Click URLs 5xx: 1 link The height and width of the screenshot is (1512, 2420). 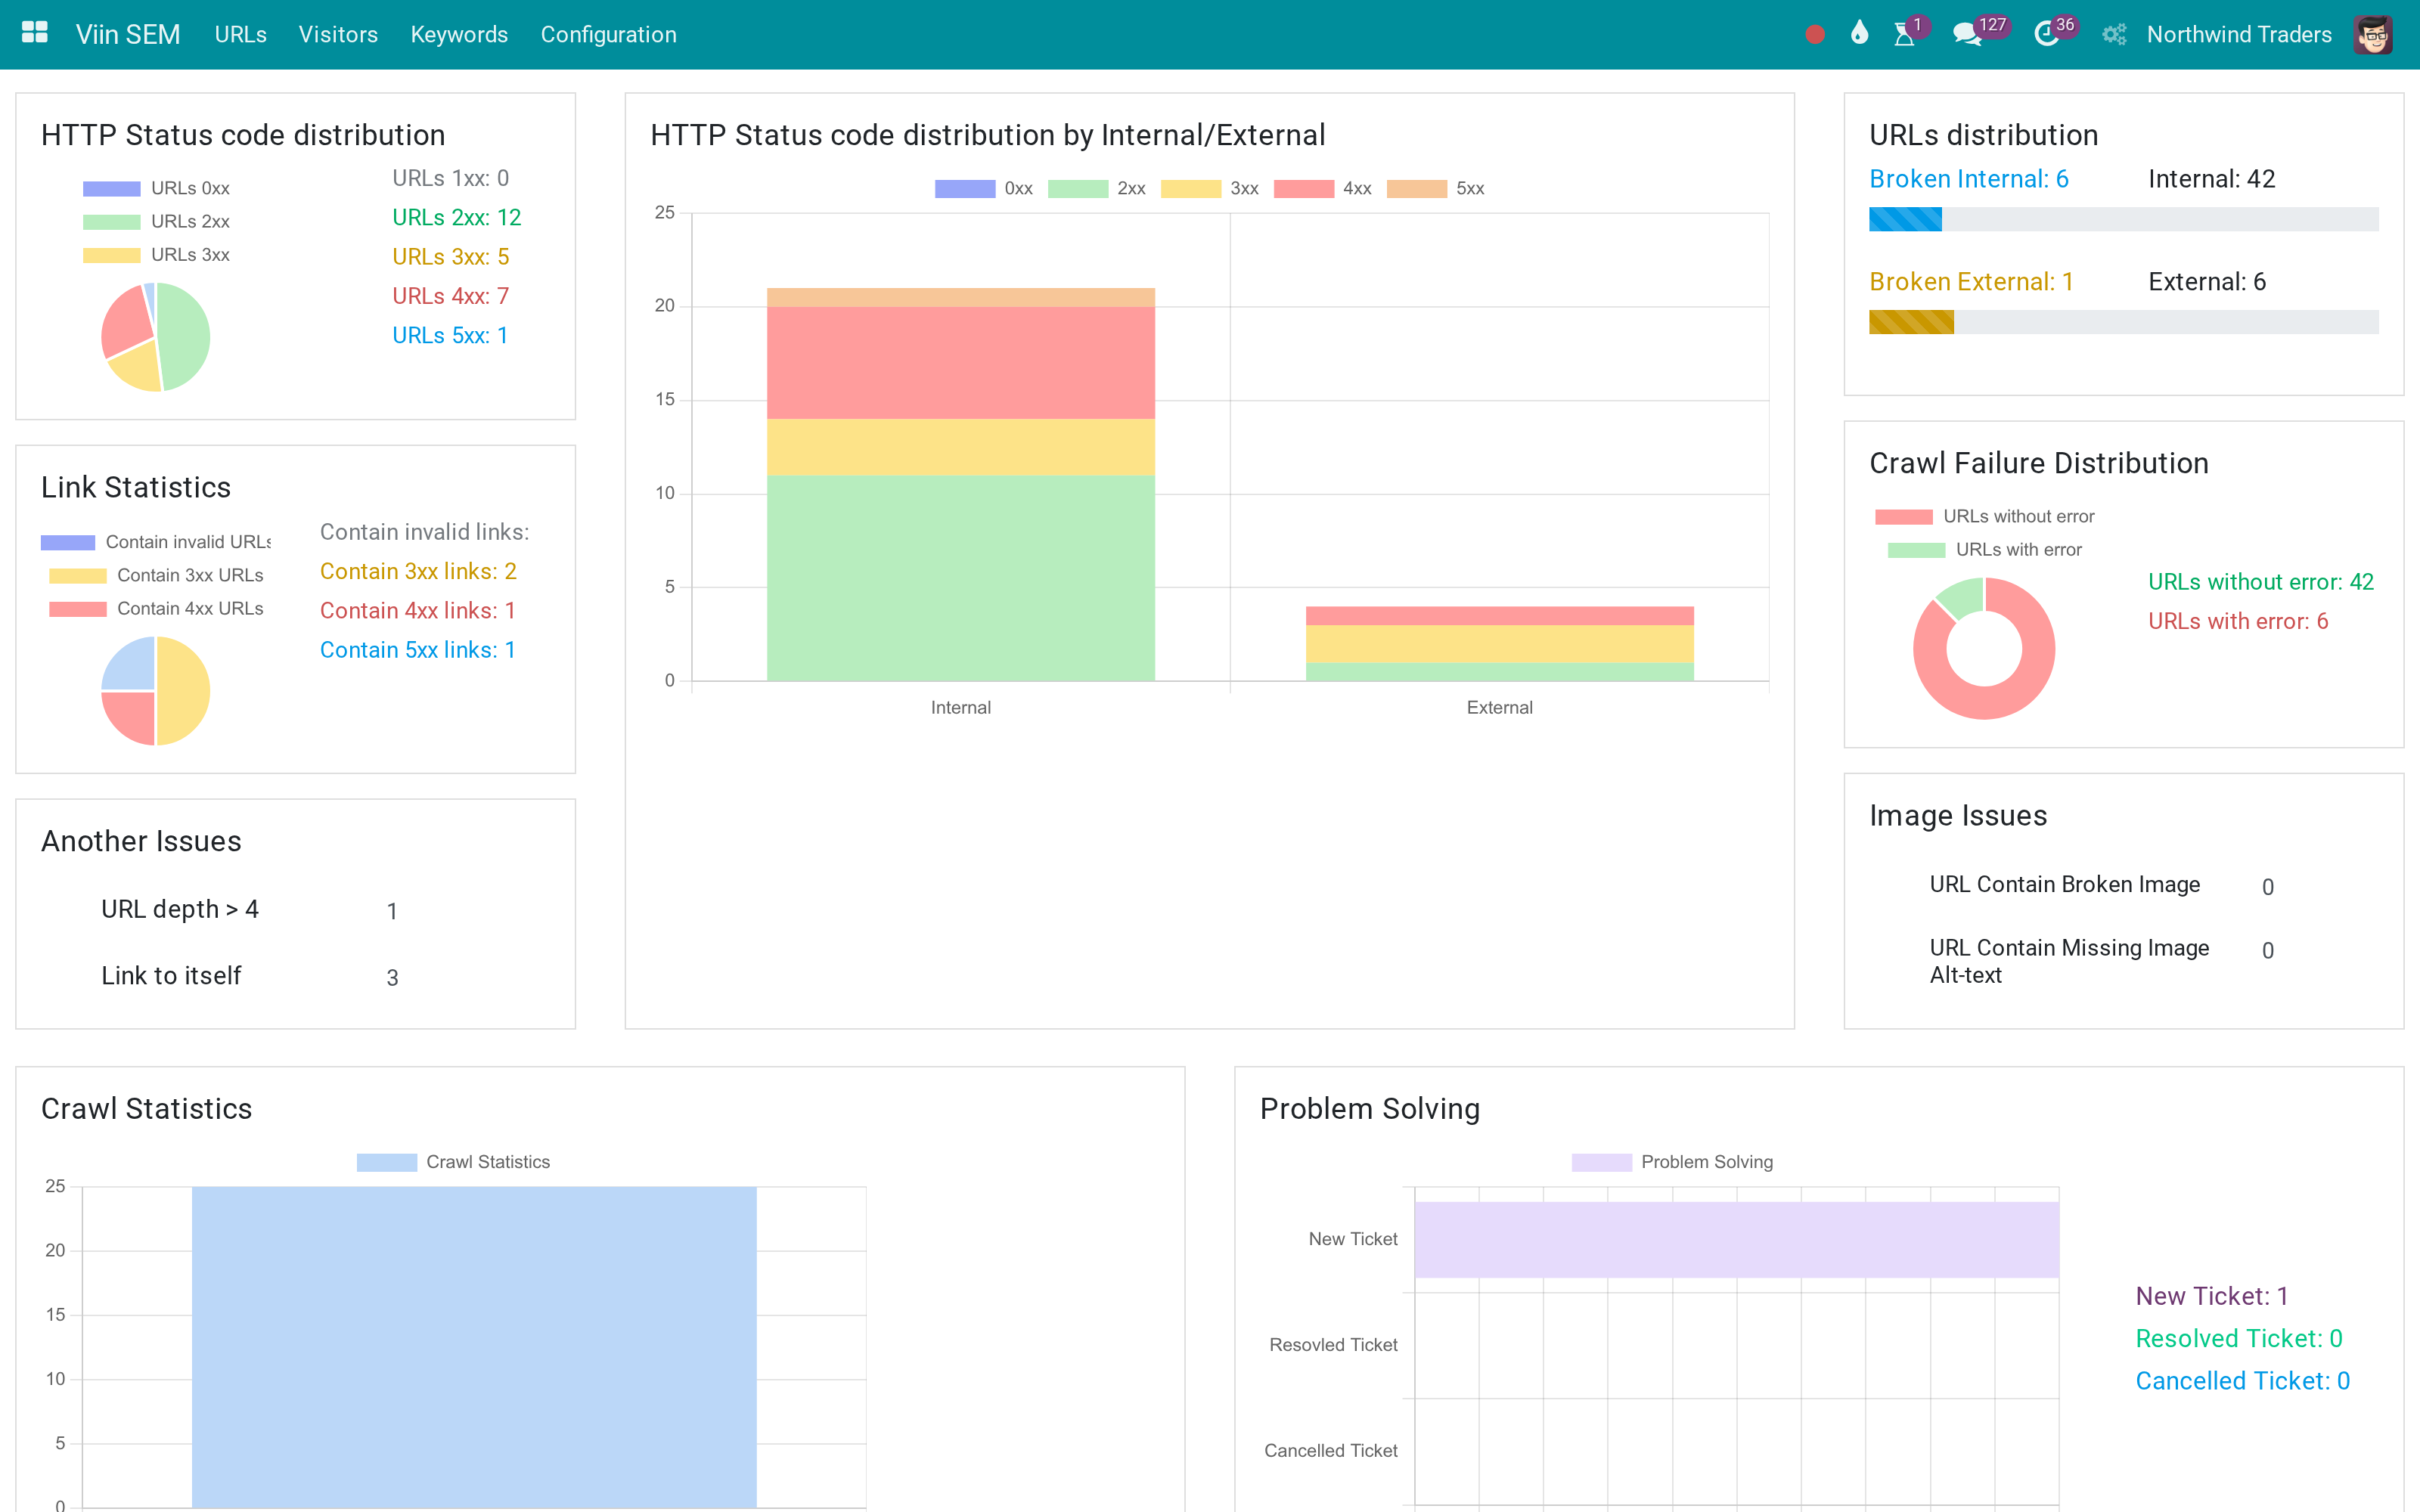point(450,335)
